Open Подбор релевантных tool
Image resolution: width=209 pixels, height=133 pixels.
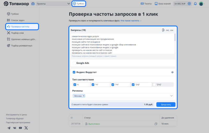[19, 45]
